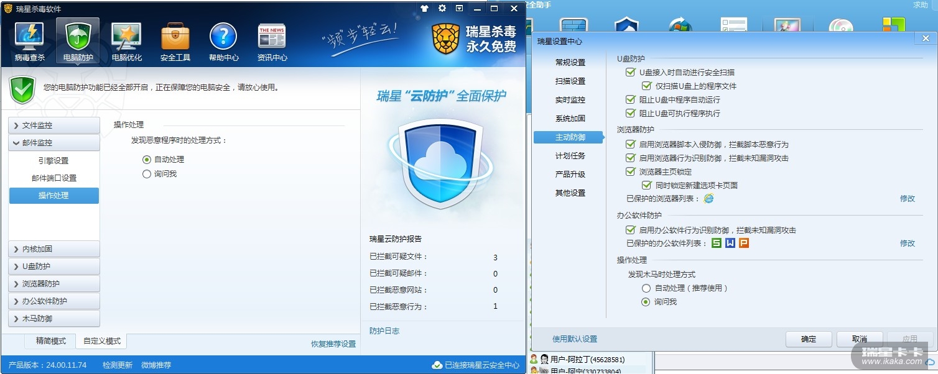Expand the 浏览器防护 section
The image size is (938, 374).
54,284
